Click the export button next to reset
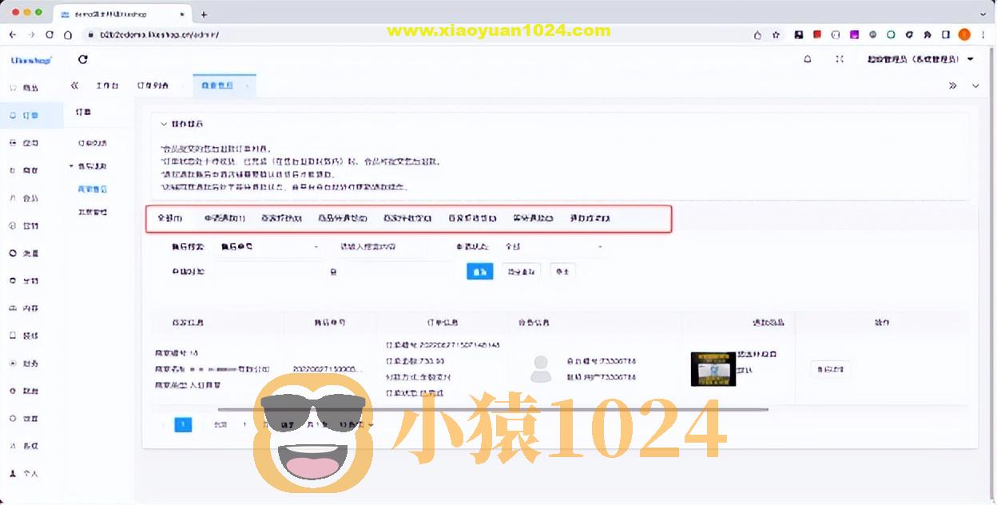 (x=563, y=272)
